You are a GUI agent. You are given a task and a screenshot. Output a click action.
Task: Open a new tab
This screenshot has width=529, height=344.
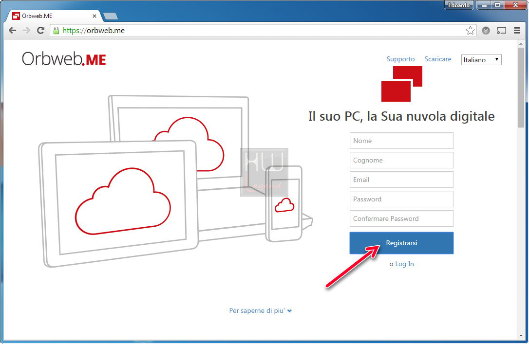[110, 16]
